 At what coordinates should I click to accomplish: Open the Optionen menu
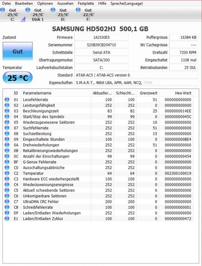(x=45, y=3)
